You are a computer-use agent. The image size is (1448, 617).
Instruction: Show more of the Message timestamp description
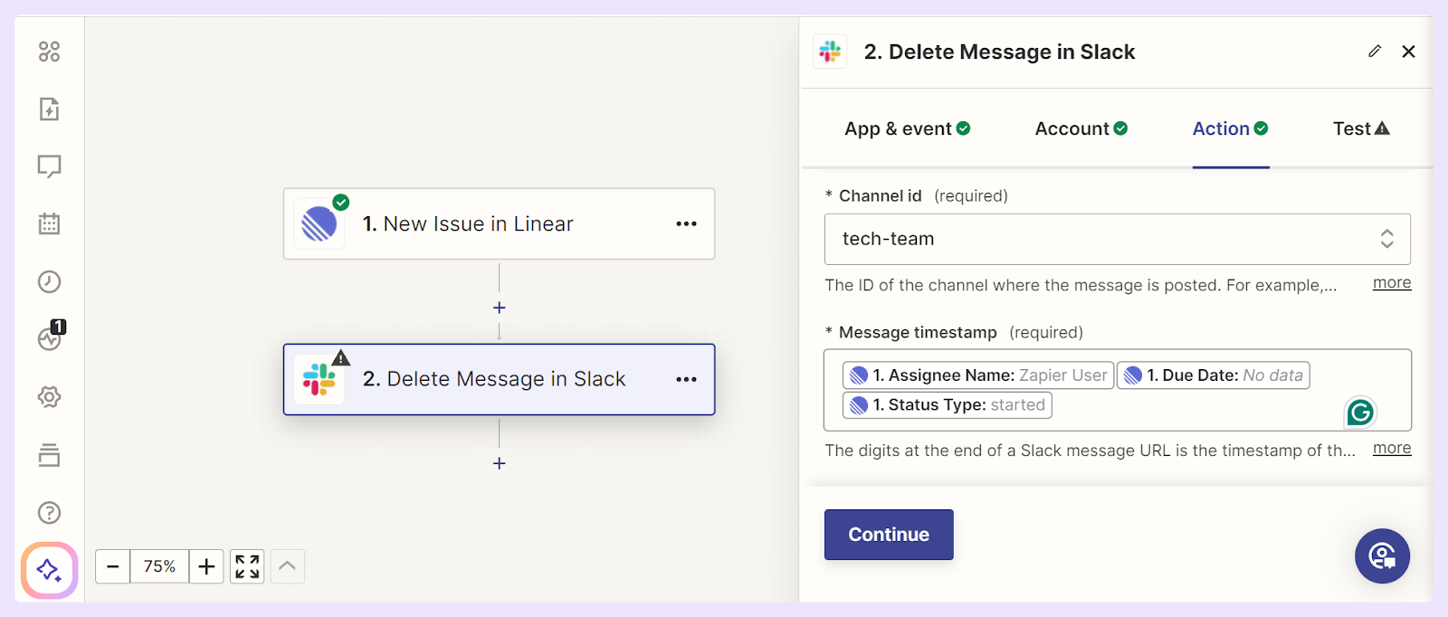tap(1392, 449)
